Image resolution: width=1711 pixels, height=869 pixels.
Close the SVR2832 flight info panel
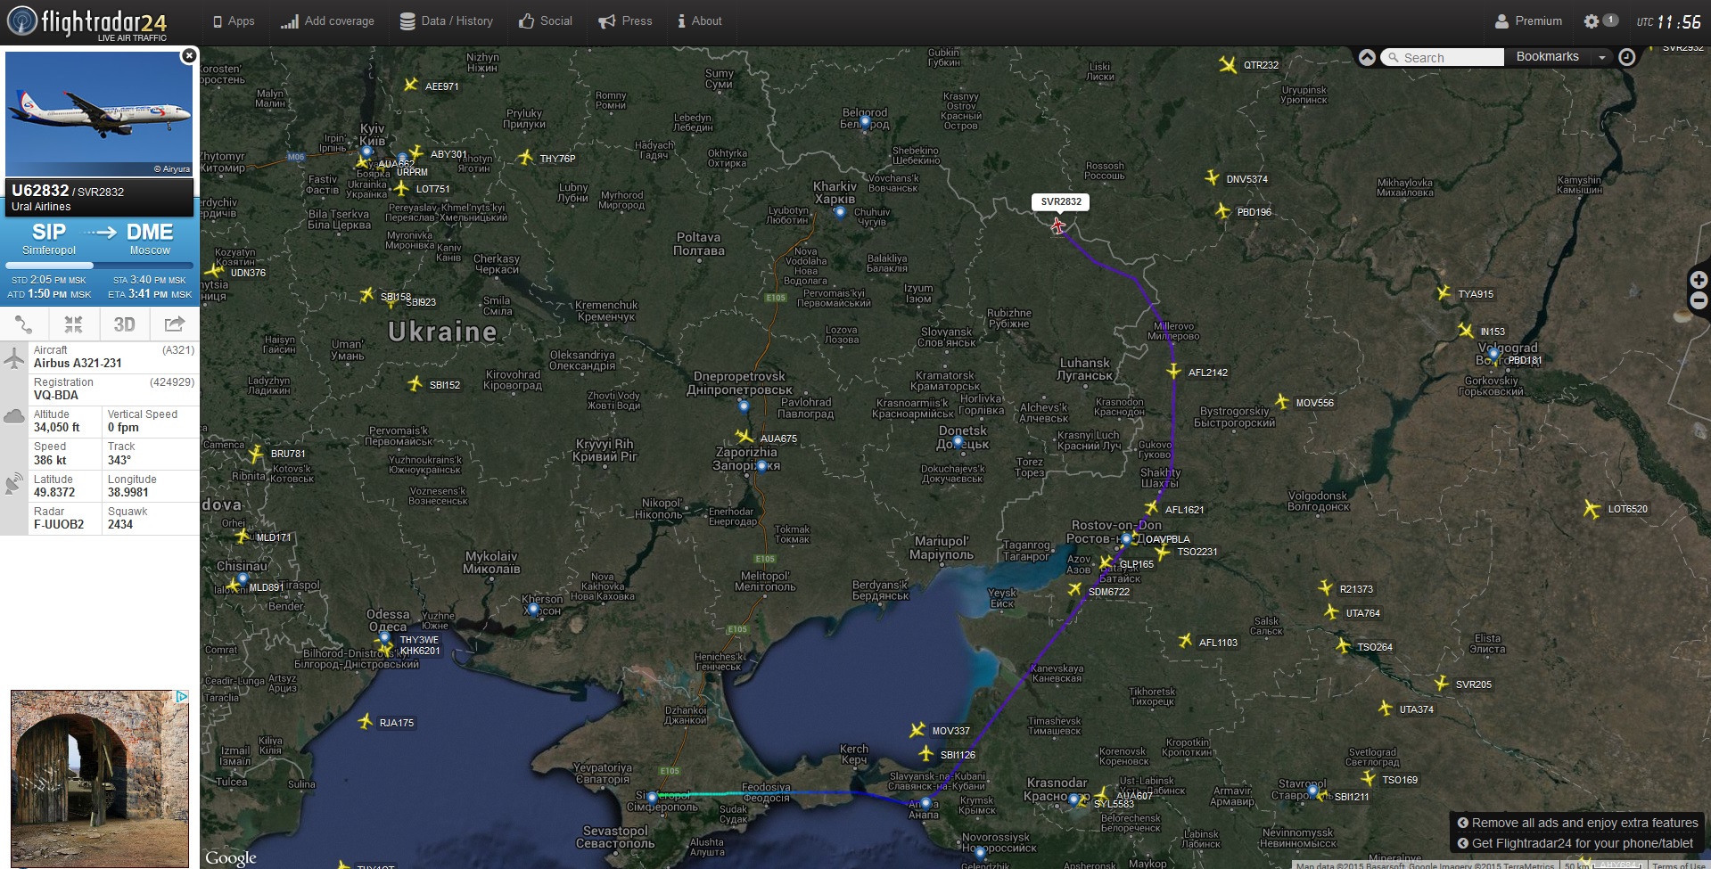tap(188, 56)
